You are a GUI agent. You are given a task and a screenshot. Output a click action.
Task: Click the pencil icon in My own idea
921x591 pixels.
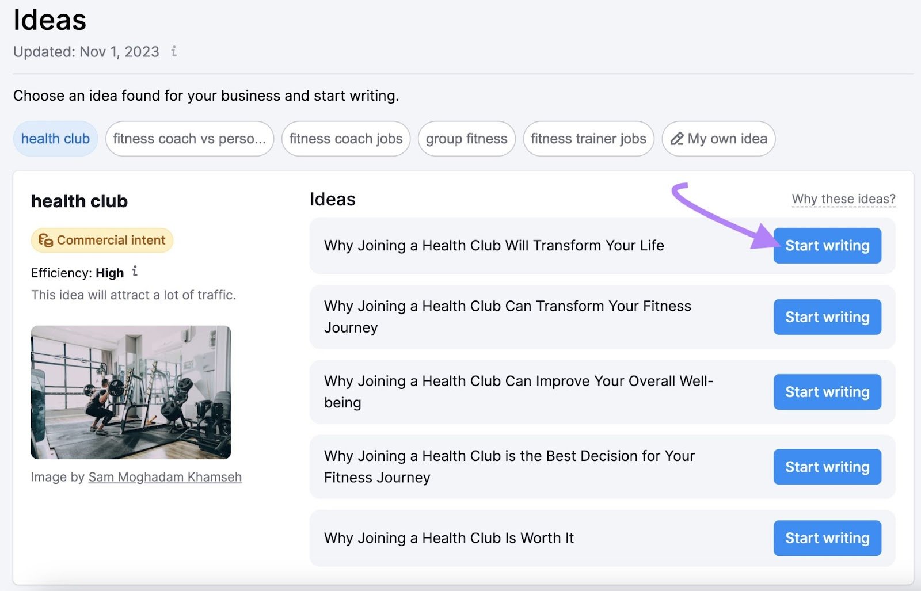point(678,138)
